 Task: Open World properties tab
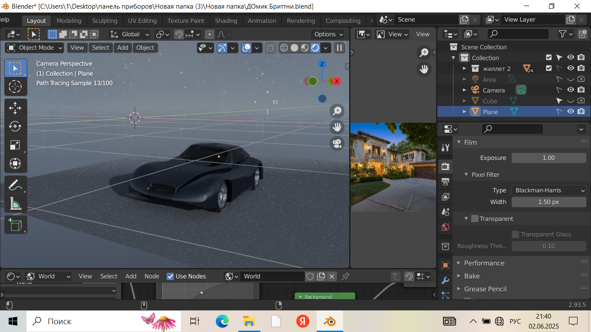click(445, 227)
